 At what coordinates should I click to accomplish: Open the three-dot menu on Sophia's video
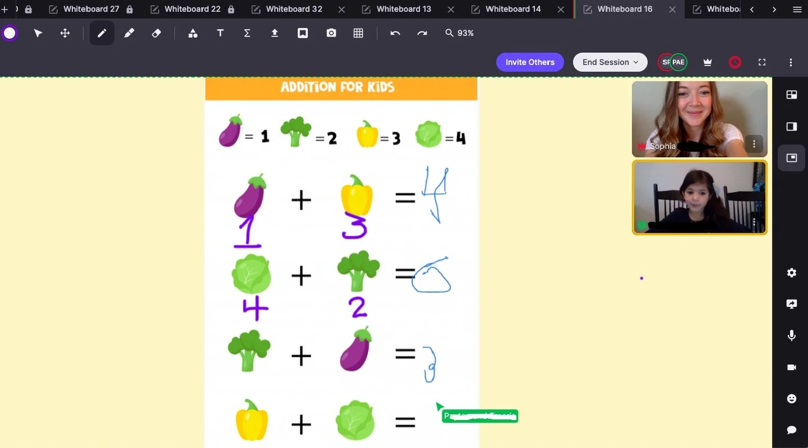click(x=754, y=144)
